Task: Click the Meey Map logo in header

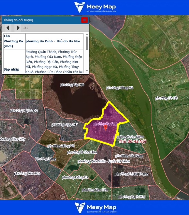Action: pyautogui.click(x=95, y=7)
